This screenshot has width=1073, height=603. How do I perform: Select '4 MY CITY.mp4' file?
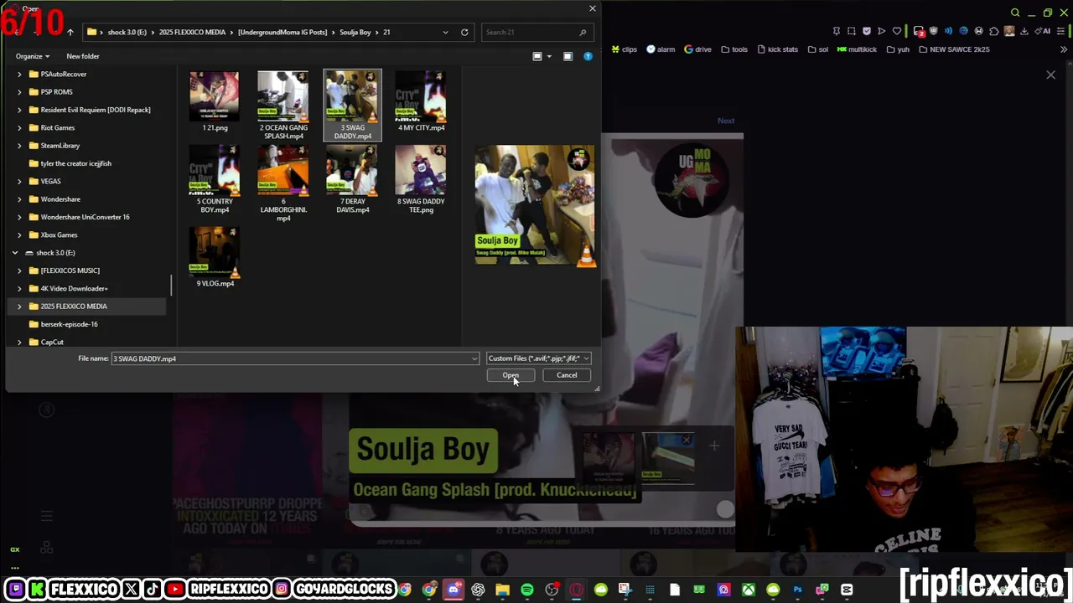tap(421, 102)
